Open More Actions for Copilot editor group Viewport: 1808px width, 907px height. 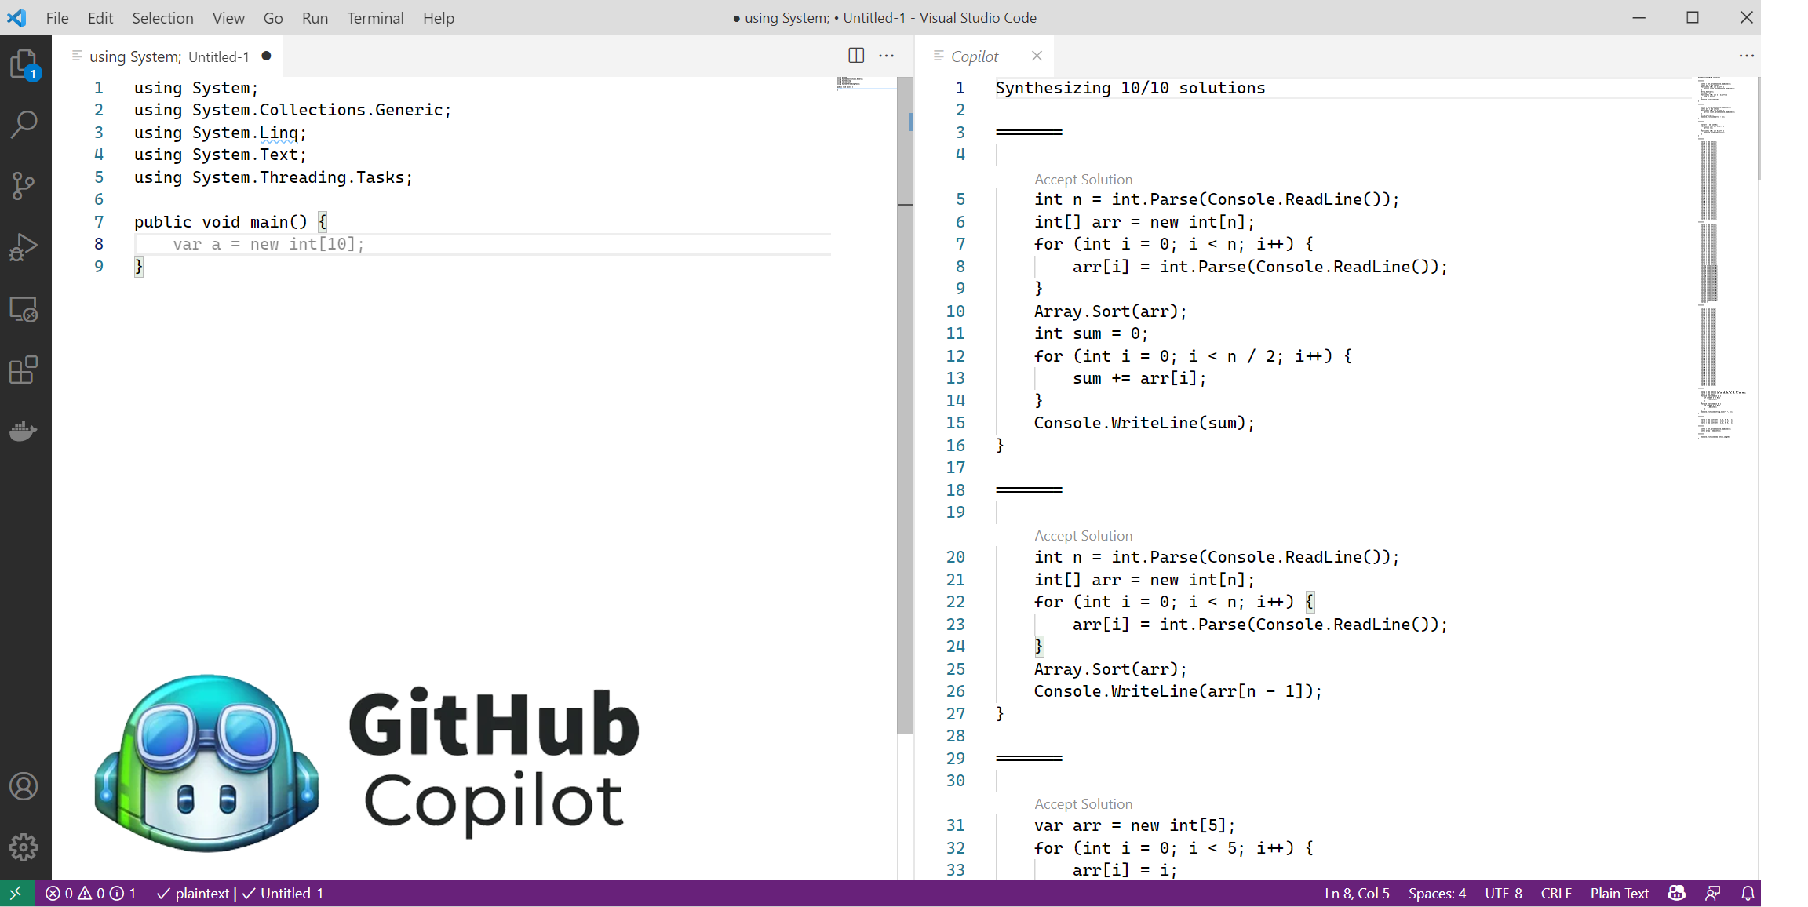[1746, 56]
